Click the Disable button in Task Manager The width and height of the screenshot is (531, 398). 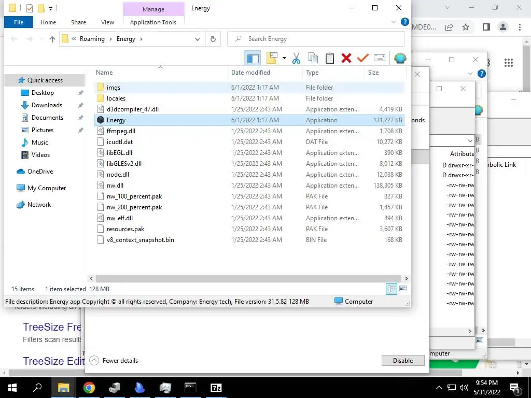(403, 361)
